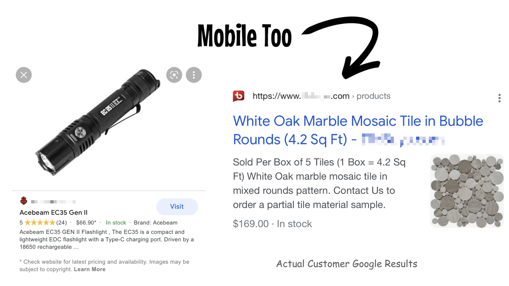The image size is (509, 286).
Task: Open the three-dot menu beside the Lens icon
Action: point(194,75)
